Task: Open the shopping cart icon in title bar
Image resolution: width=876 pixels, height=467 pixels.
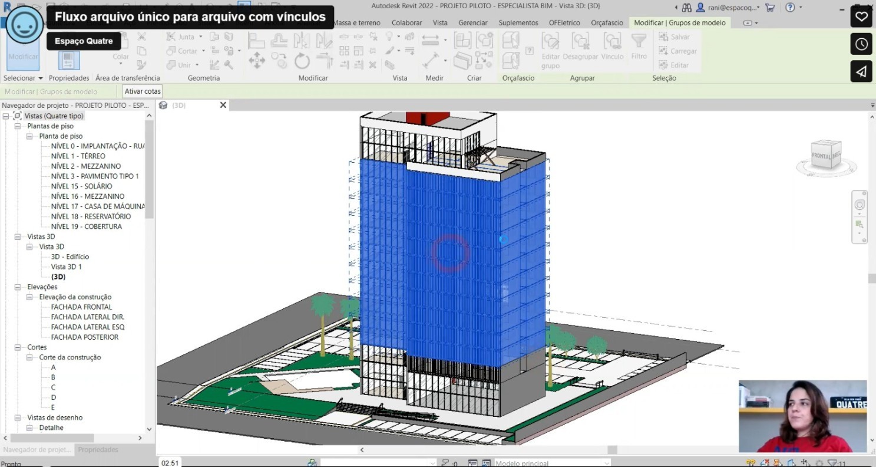Action: coord(769,8)
